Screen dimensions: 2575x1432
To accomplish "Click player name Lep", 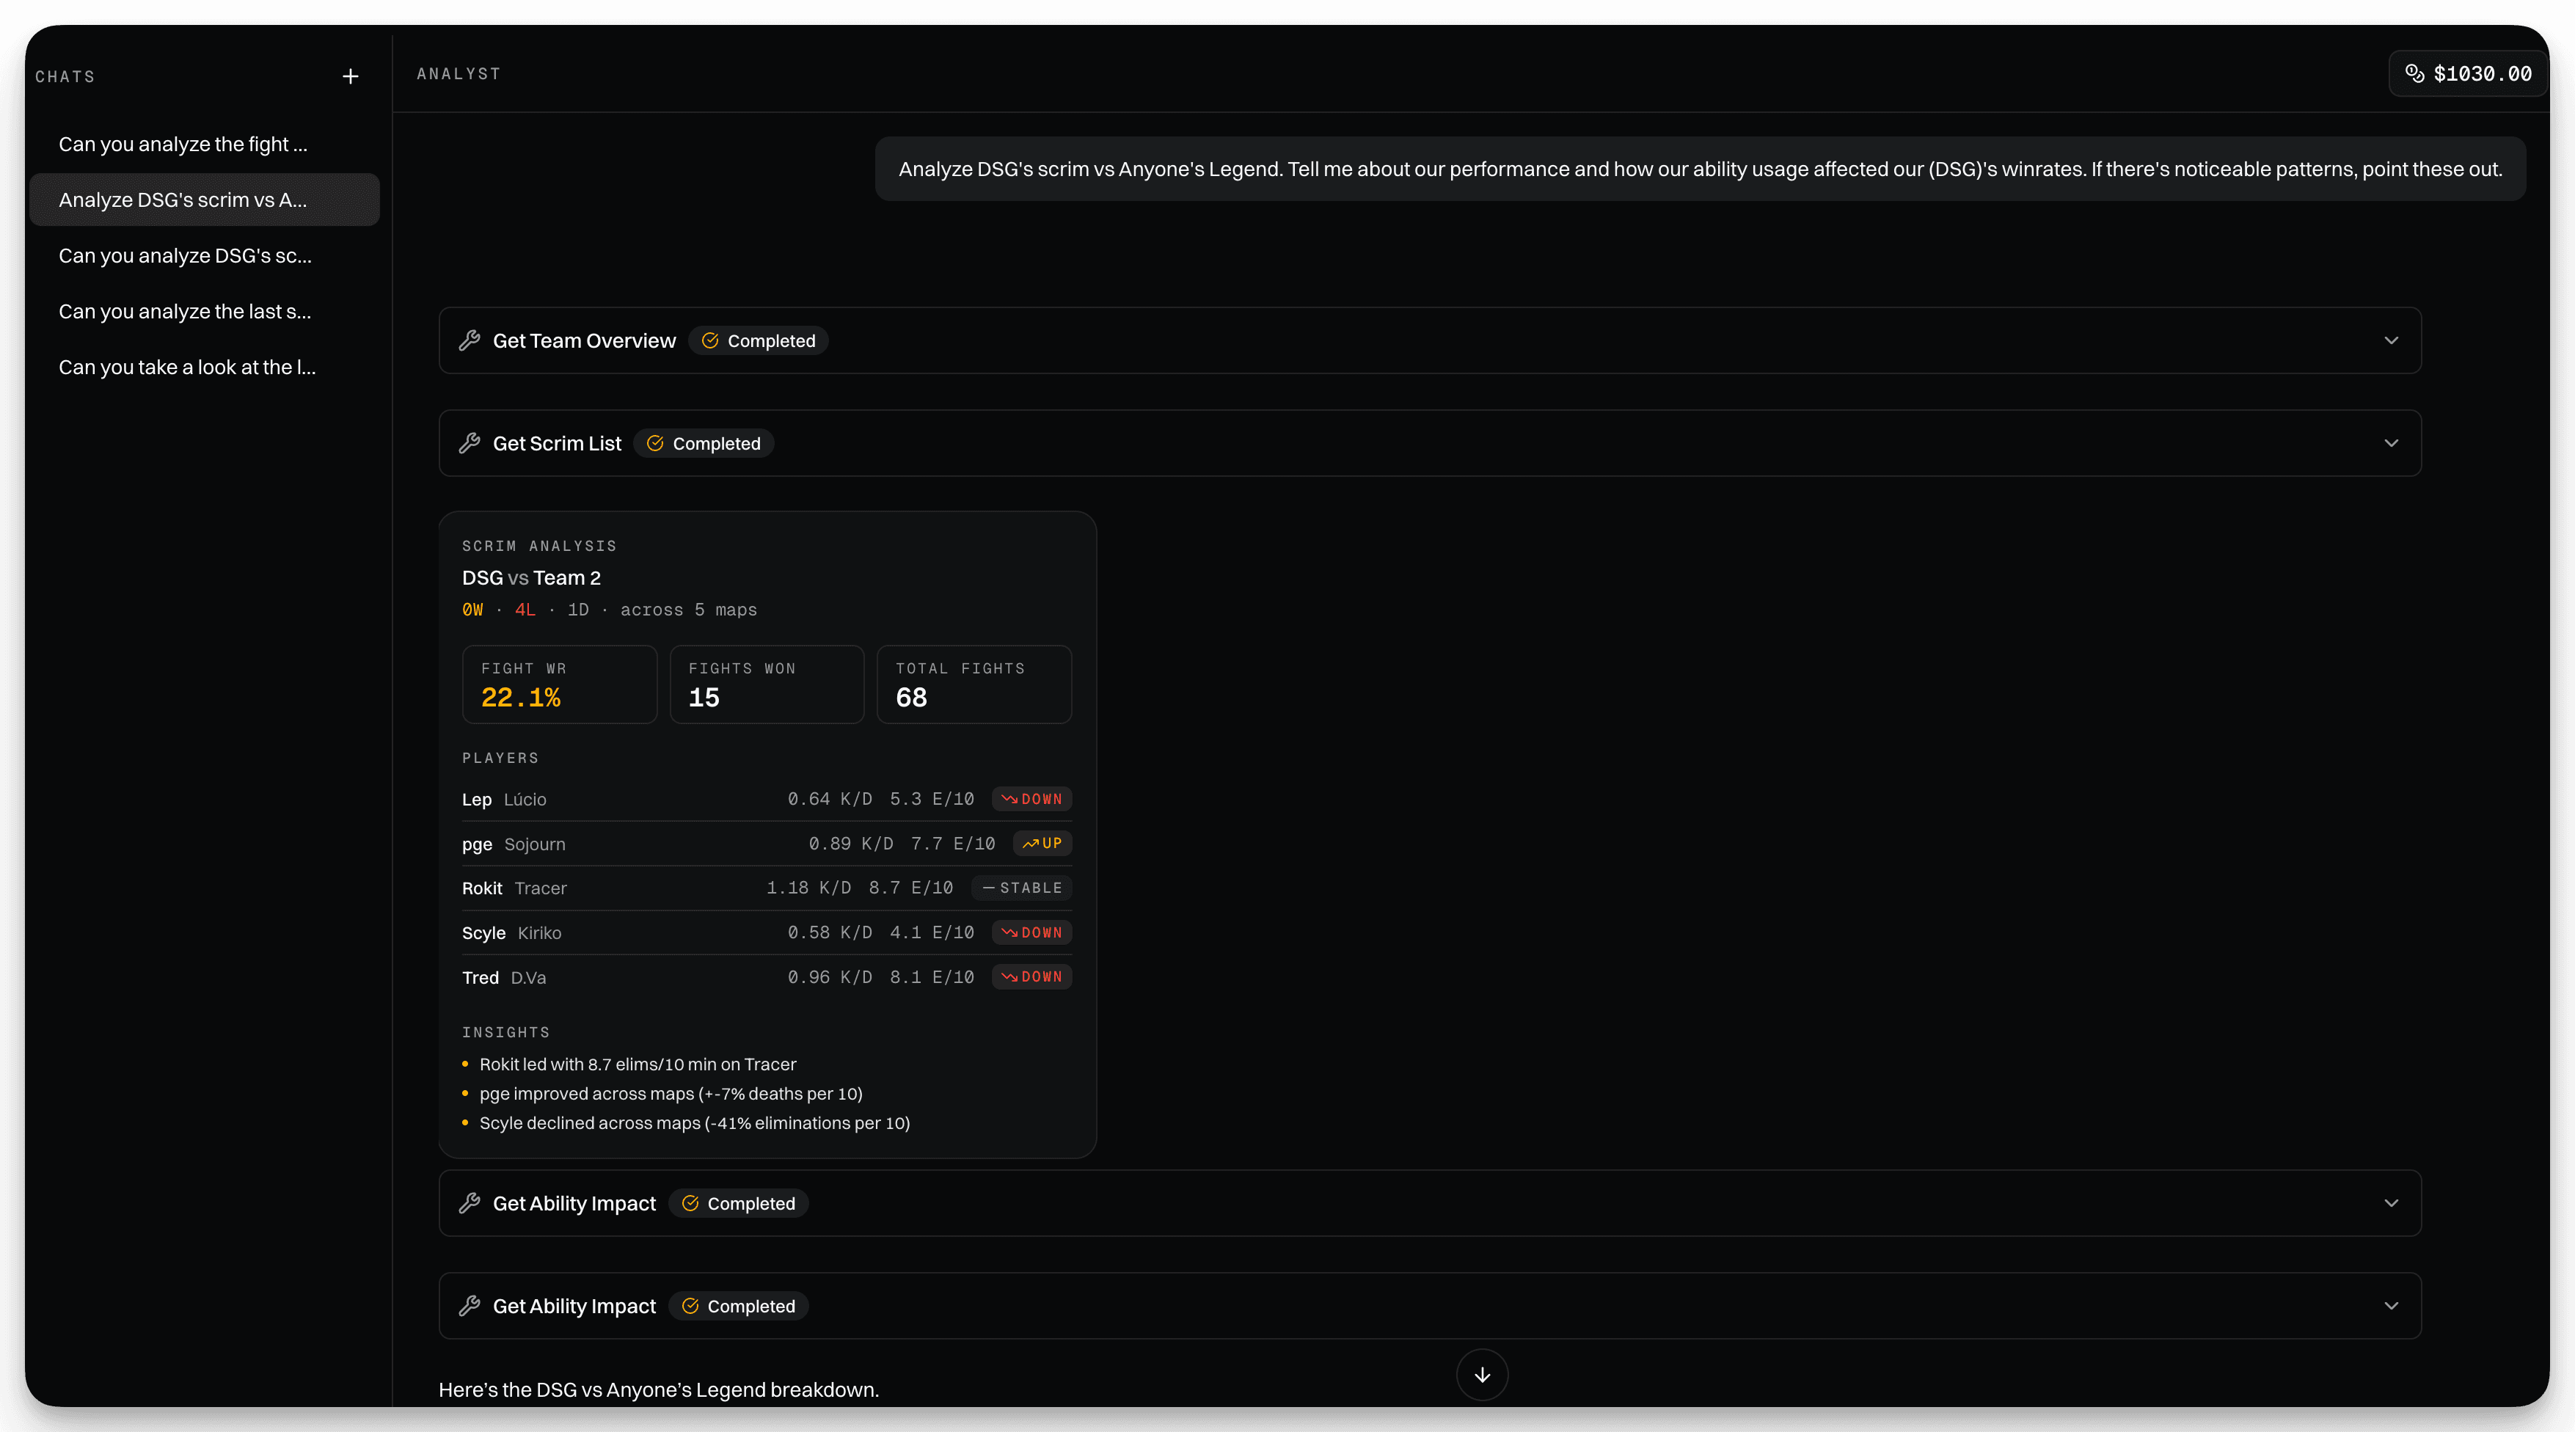I will point(477,800).
